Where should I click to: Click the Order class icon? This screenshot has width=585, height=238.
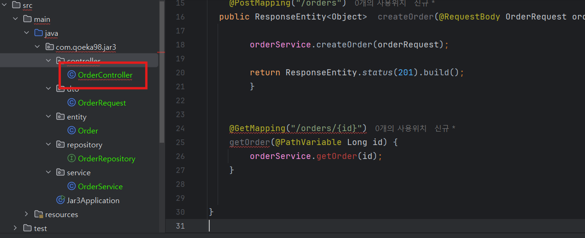[x=72, y=131]
